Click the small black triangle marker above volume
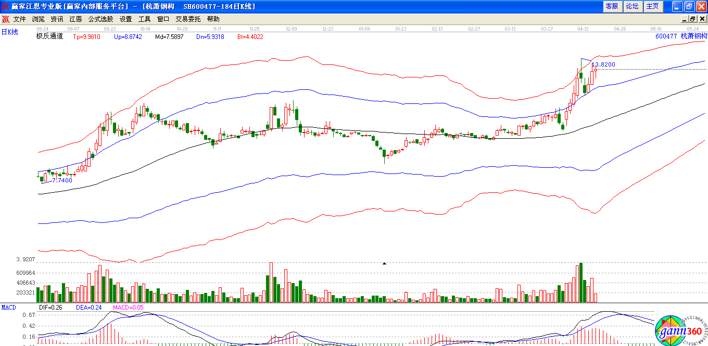Viewport: 708px width, 346px height. [384, 264]
